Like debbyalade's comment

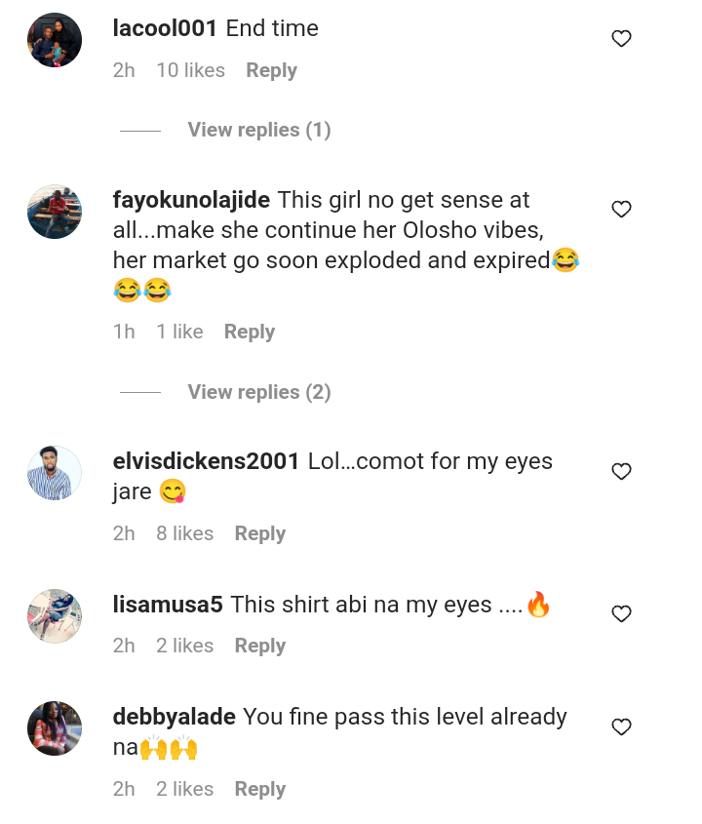click(x=621, y=727)
